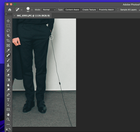The width and height of the screenshot is (140, 132).
Task: Select the Move tool
Action: [x=8, y=21]
